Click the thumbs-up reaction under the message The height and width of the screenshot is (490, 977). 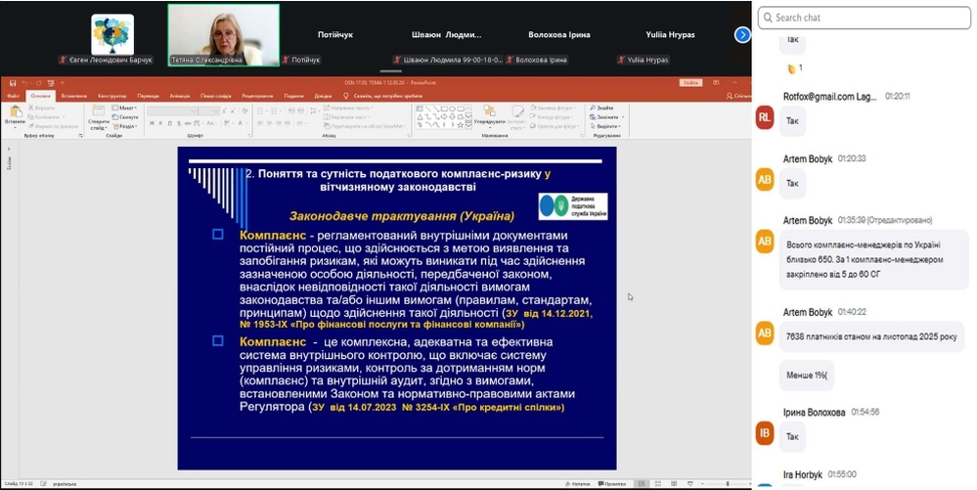pos(791,68)
